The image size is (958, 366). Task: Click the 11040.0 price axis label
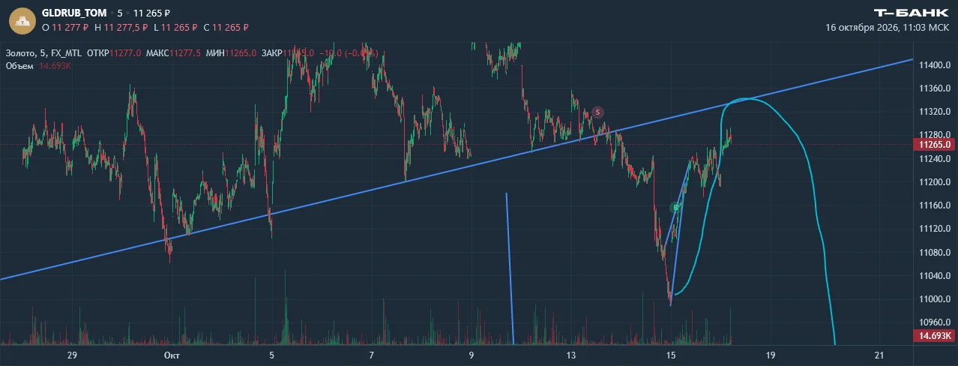click(936, 277)
